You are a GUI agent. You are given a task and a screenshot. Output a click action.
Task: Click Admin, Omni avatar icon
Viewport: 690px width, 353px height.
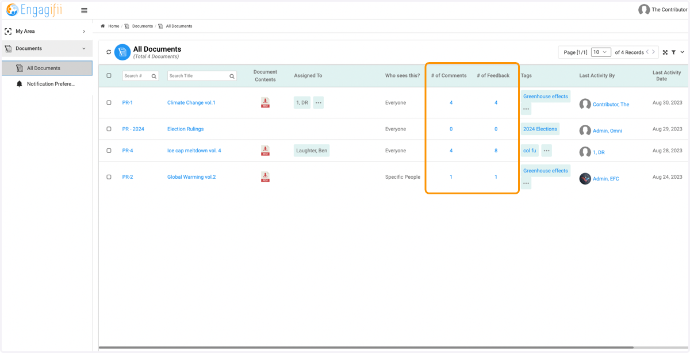585,131
